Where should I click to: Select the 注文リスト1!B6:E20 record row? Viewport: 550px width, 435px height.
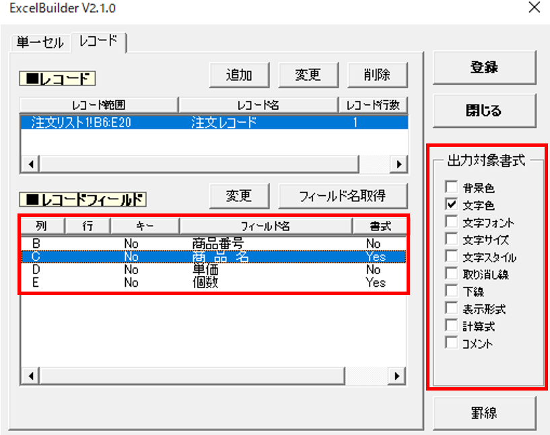point(214,123)
